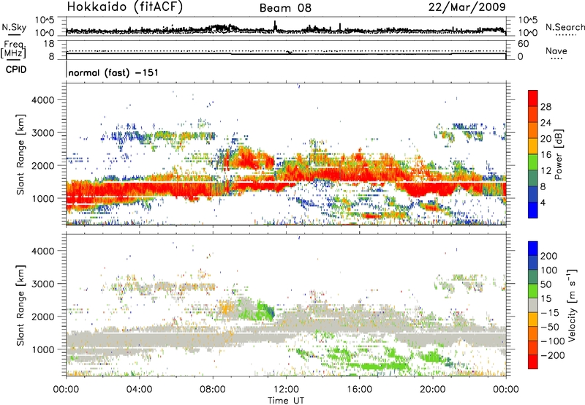This screenshot has width=585, height=405.
Task: Select the "60" Nave axis tick
Action: coord(523,44)
